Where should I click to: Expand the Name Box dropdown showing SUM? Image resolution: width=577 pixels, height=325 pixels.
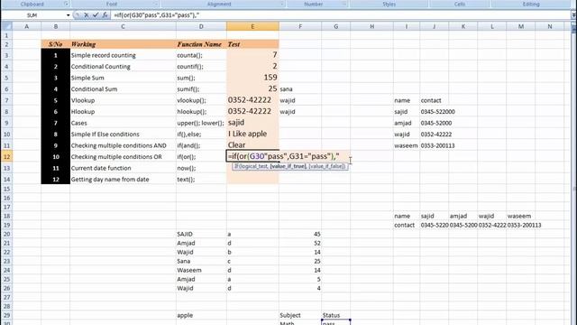(69, 15)
